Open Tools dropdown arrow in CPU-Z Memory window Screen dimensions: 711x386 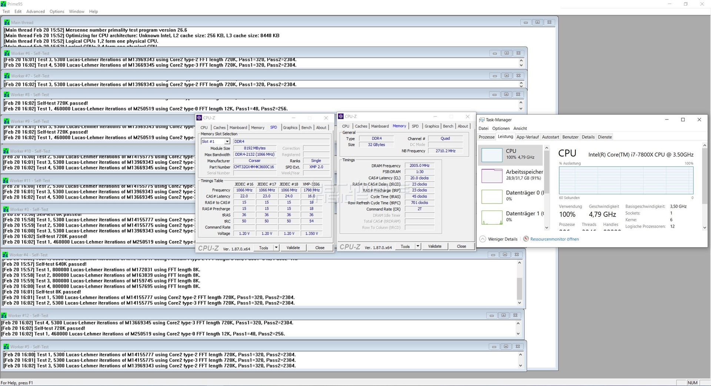(418, 246)
